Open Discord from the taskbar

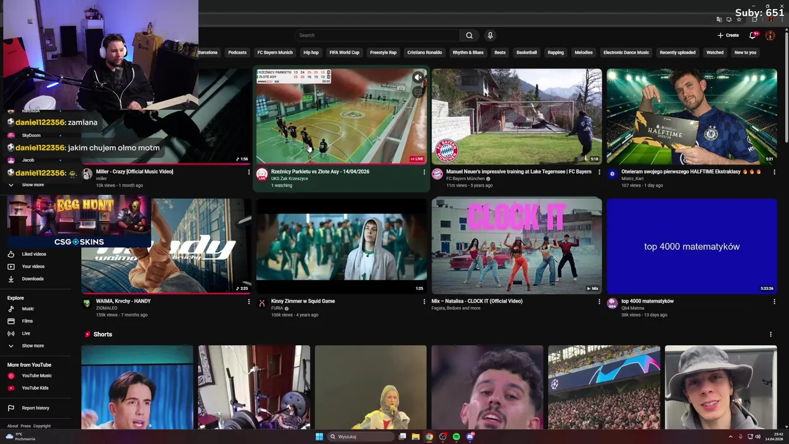[x=470, y=437]
